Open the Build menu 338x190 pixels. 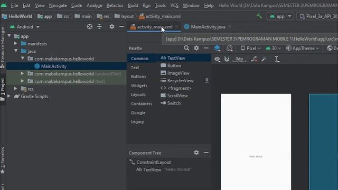click(x=133, y=5)
